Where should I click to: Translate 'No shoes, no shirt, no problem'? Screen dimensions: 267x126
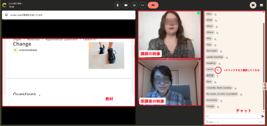[241, 95]
